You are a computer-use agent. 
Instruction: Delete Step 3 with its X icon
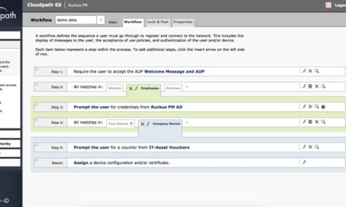click(x=310, y=106)
